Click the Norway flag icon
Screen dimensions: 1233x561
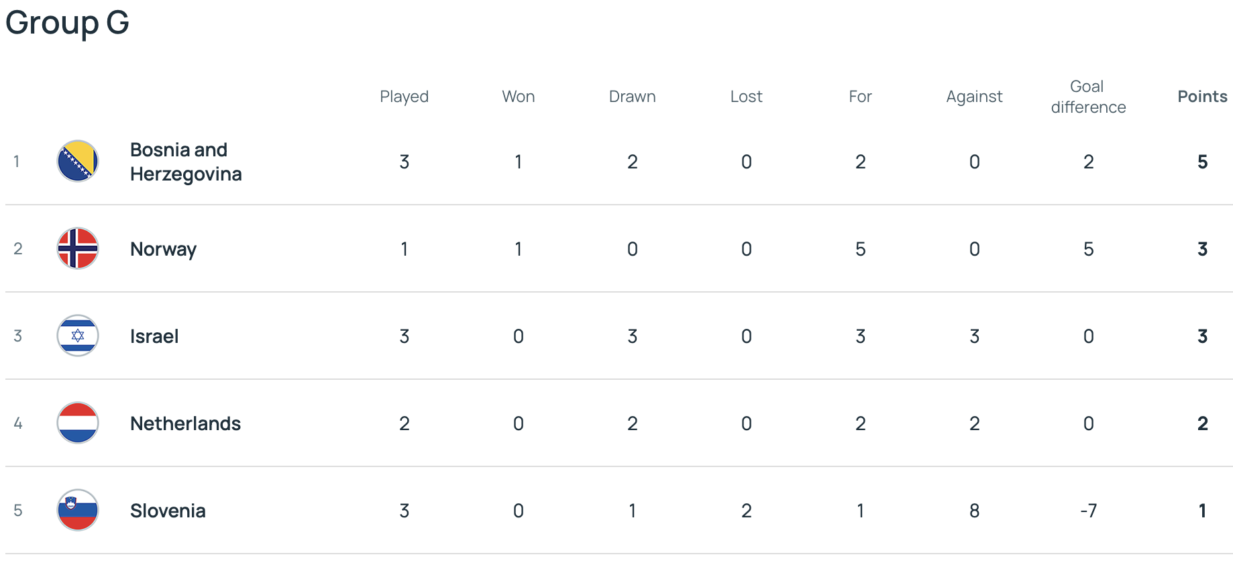click(78, 249)
